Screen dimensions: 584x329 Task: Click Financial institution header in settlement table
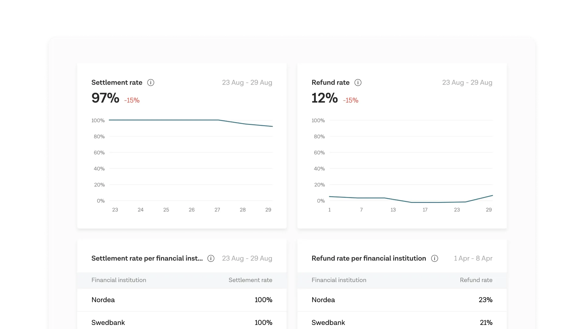coord(119,280)
